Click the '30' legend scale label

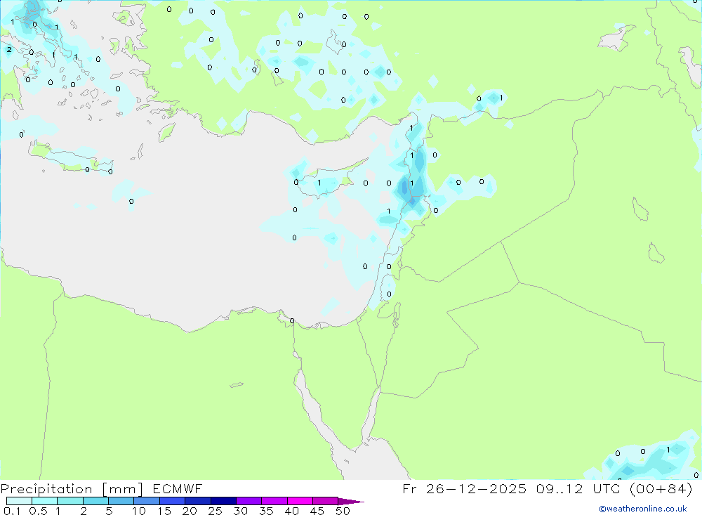point(240,511)
